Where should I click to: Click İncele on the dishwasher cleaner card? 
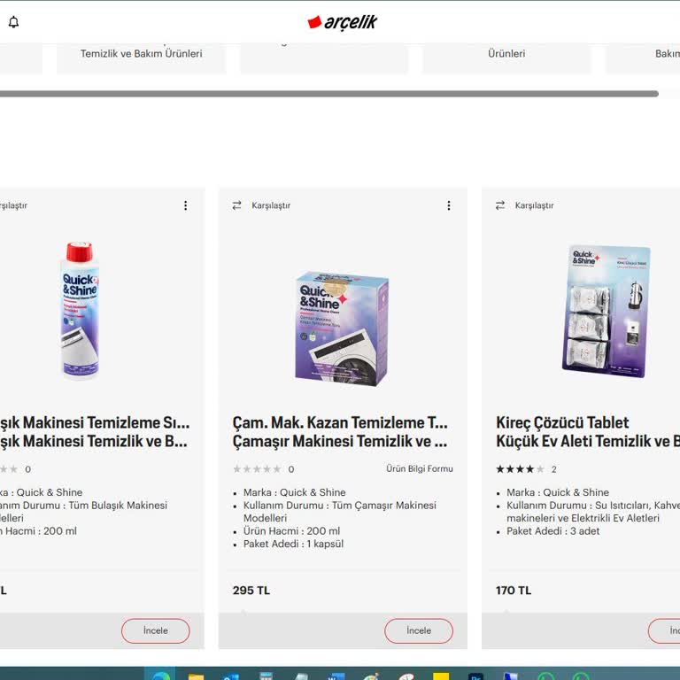(x=155, y=630)
